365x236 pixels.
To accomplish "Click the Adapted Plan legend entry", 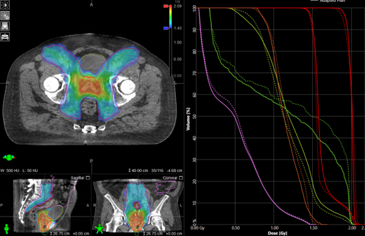I will (x=332, y=1).
